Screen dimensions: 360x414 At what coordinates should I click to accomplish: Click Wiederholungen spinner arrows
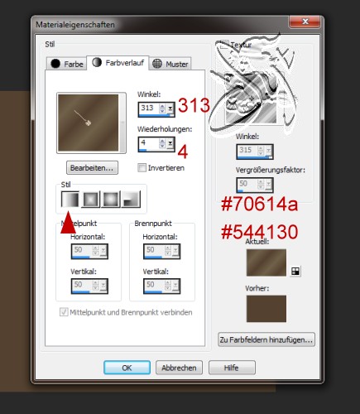click(x=163, y=143)
